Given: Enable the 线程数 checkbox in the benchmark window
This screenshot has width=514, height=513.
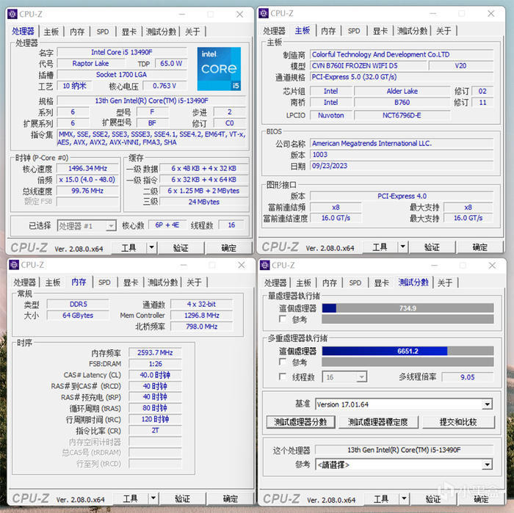Looking at the screenshot, I should pyautogui.click(x=282, y=376).
